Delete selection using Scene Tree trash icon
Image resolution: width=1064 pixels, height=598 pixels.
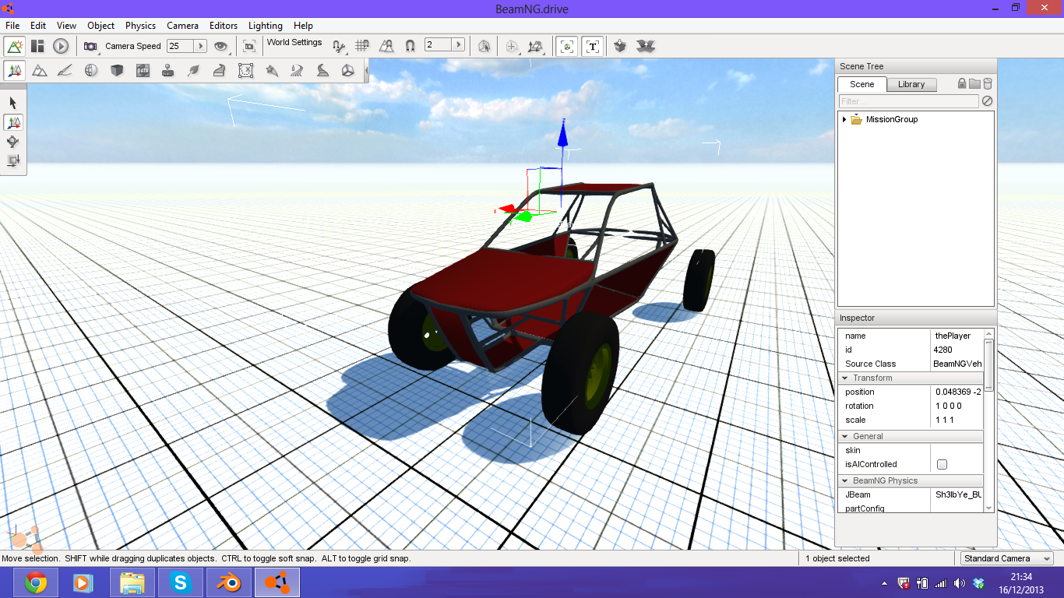click(x=988, y=84)
